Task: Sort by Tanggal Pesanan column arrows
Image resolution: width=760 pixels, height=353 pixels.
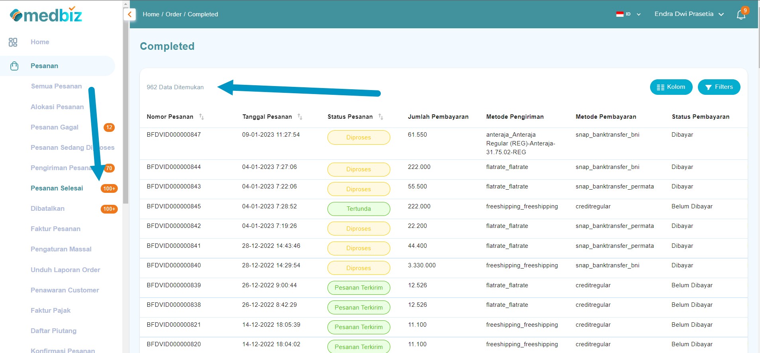Action: [x=300, y=117]
